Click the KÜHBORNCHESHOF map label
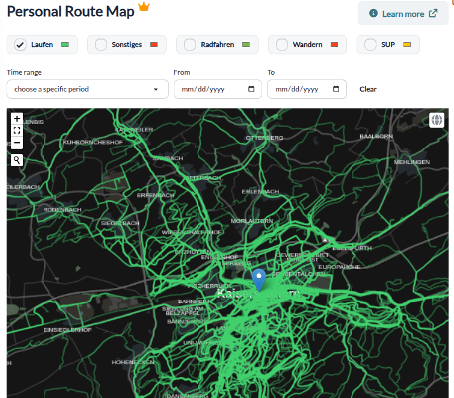Screen dimensions: 454x398 coord(93,142)
